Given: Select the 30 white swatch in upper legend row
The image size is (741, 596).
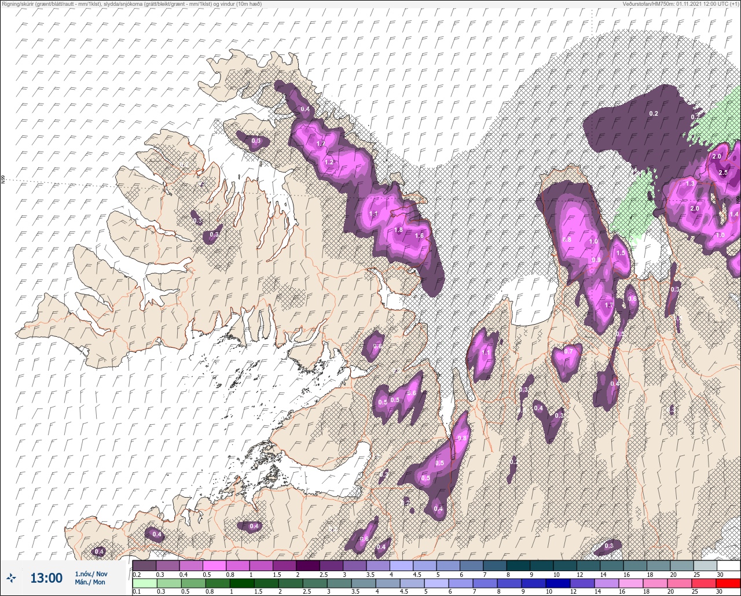Looking at the screenshot, I should 728,565.
